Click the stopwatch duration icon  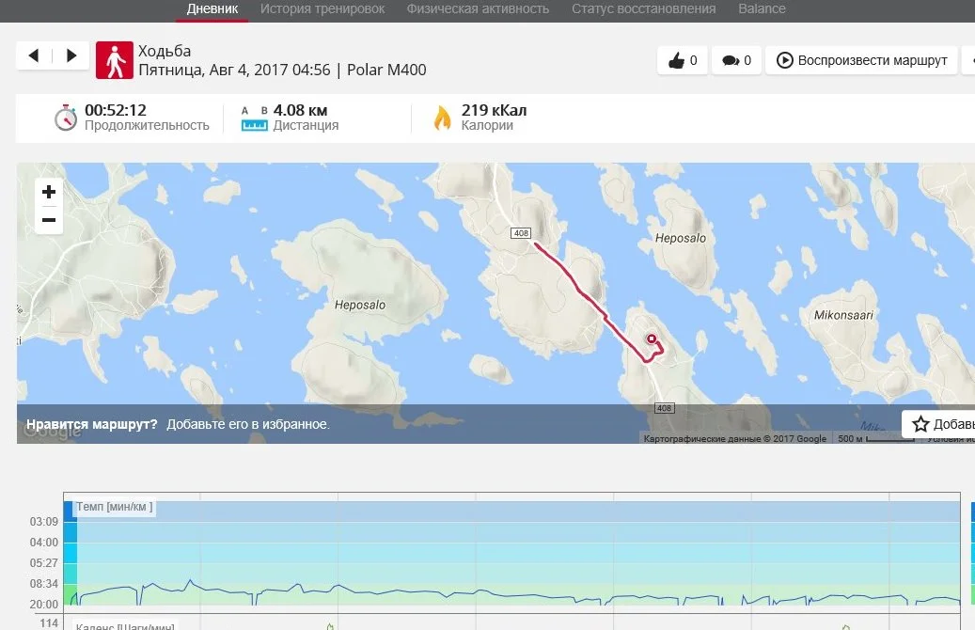65,118
